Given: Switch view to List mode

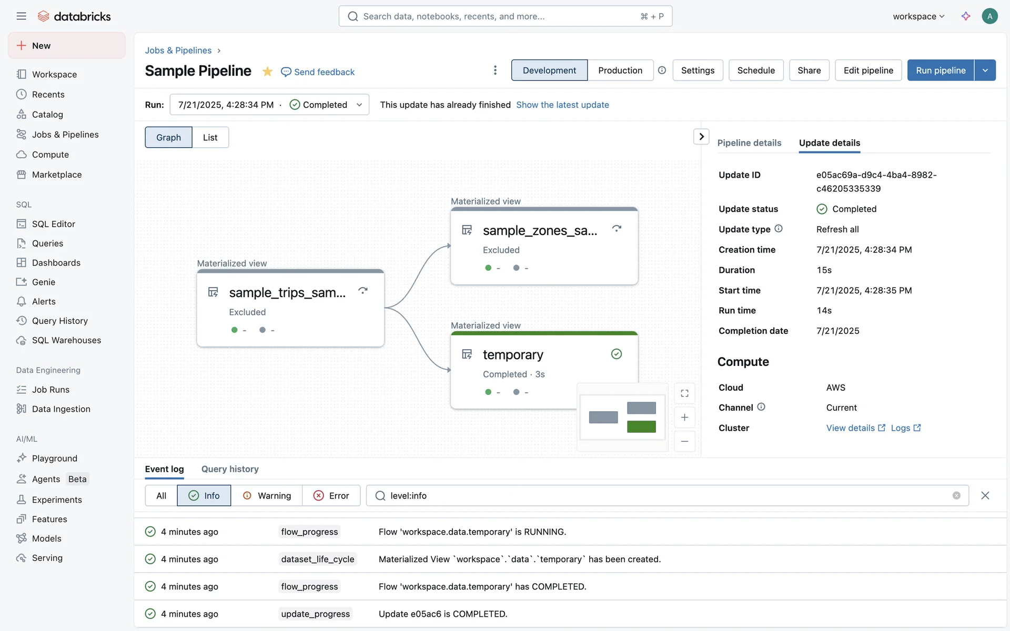Looking at the screenshot, I should click(210, 137).
